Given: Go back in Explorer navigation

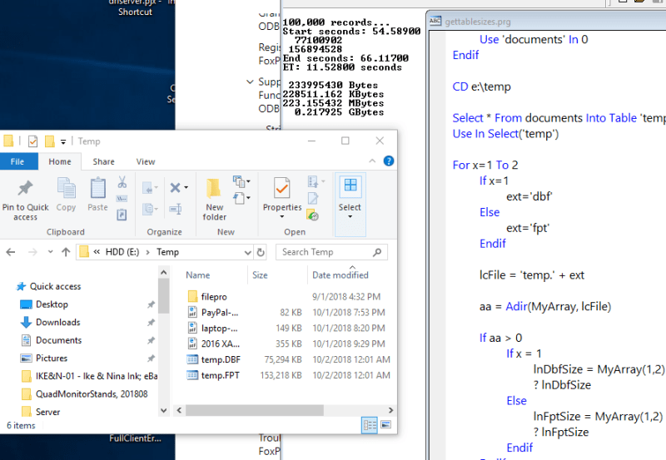Looking at the screenshot, I should point(11,252).
